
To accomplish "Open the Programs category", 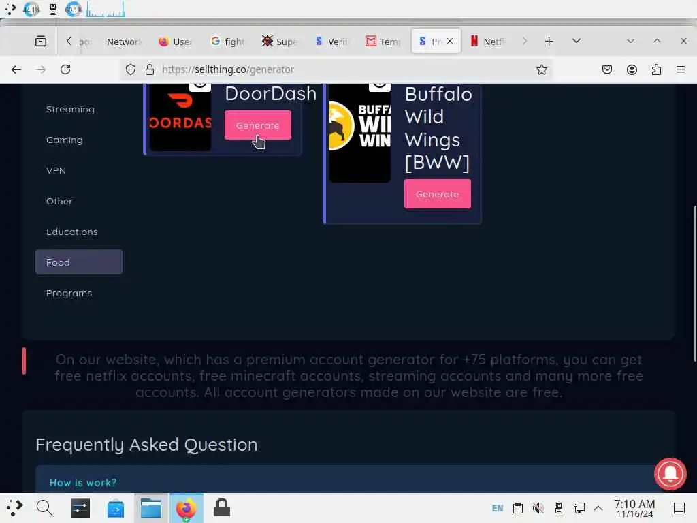I will (69, 293).
